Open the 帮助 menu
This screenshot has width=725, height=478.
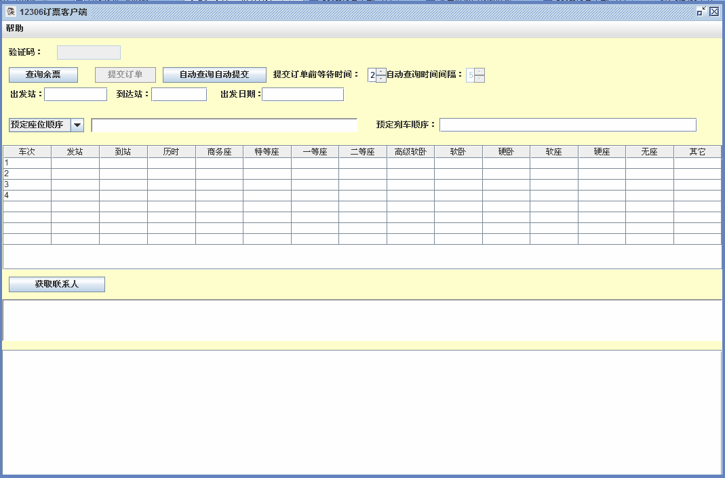coord(15,28)
